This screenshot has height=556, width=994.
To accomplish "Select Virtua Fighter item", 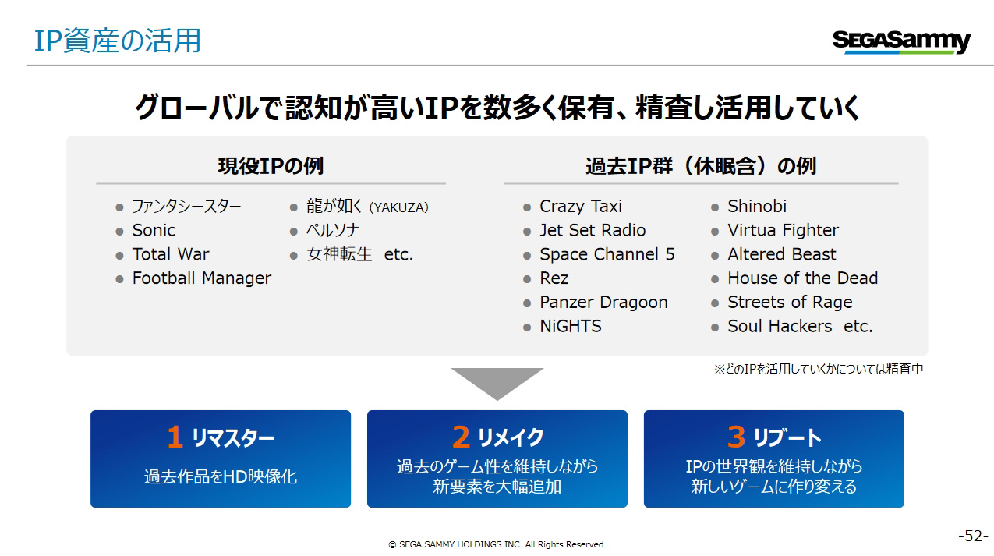I will point(784,231).
